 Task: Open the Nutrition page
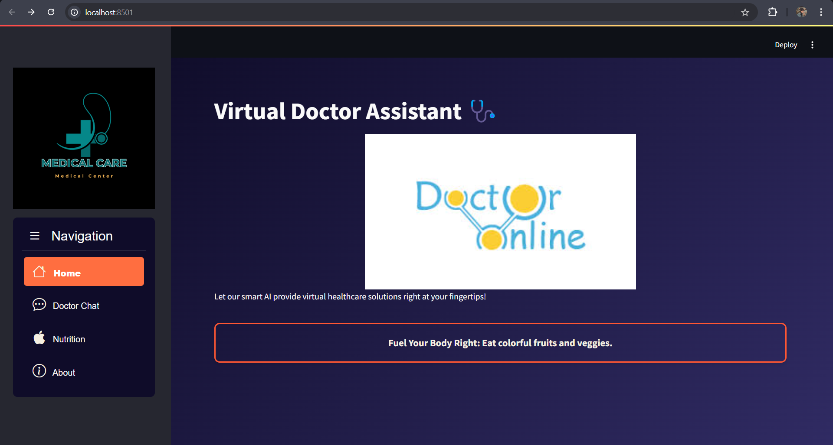(x=84, y=339)
